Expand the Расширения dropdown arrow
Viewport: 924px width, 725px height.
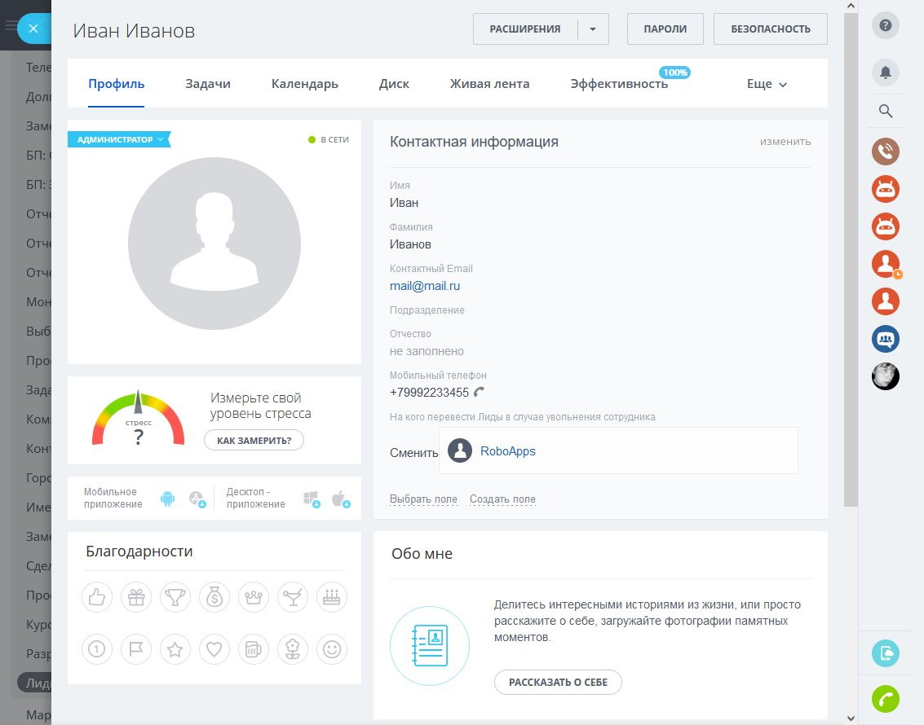593,29
